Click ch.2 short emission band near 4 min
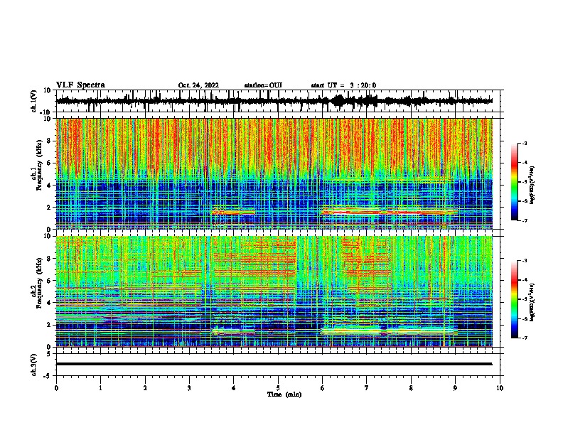Screen dimensions: 563x435 (x=233, y=332)
